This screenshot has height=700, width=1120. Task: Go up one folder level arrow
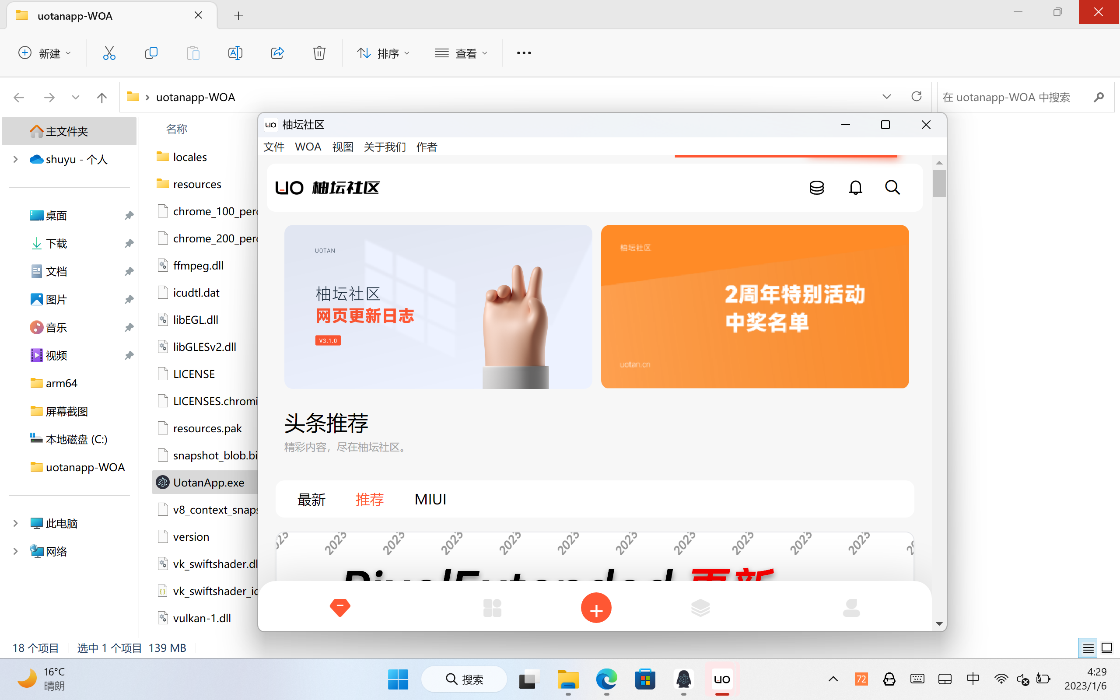click(x=102, y=97)
